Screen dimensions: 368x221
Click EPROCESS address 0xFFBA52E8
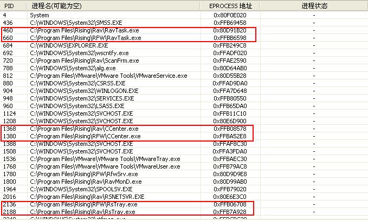pyautogui.click(x=230, y=136)
